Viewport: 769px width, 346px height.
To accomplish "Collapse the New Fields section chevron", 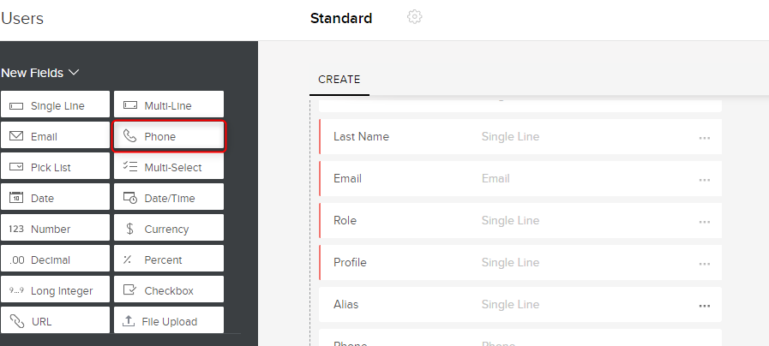I will (74, 73).
